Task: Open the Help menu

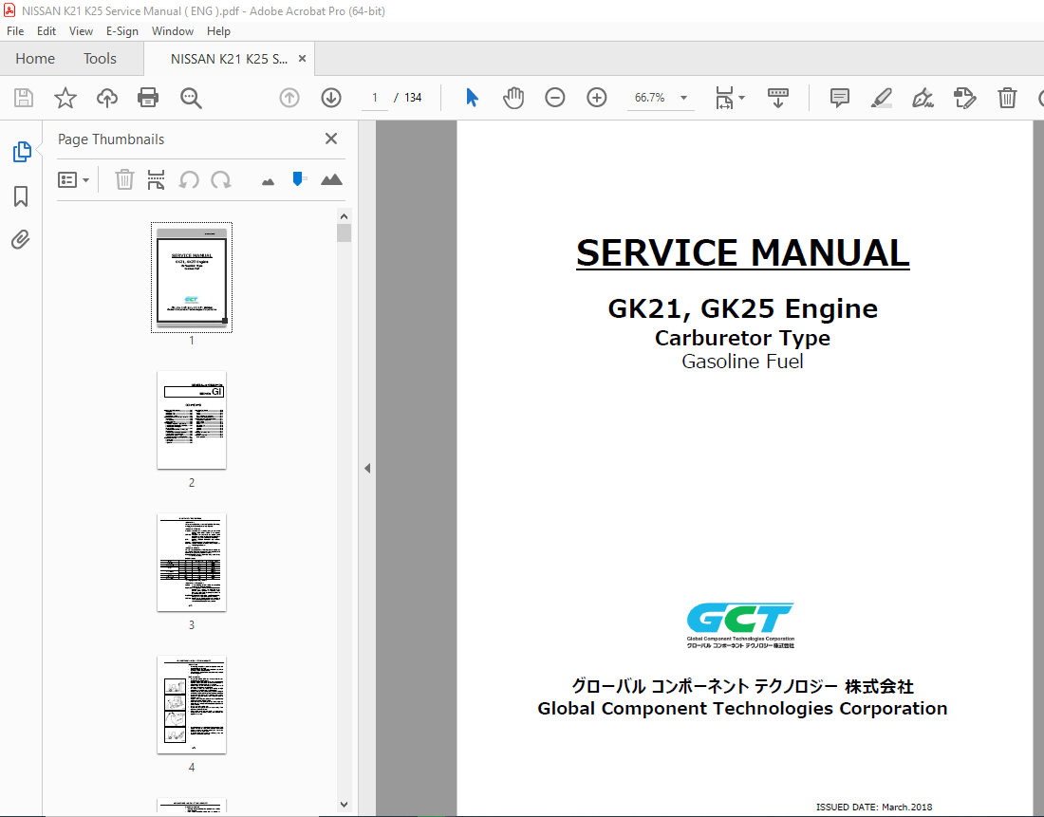Action: [x=218, y=31]
